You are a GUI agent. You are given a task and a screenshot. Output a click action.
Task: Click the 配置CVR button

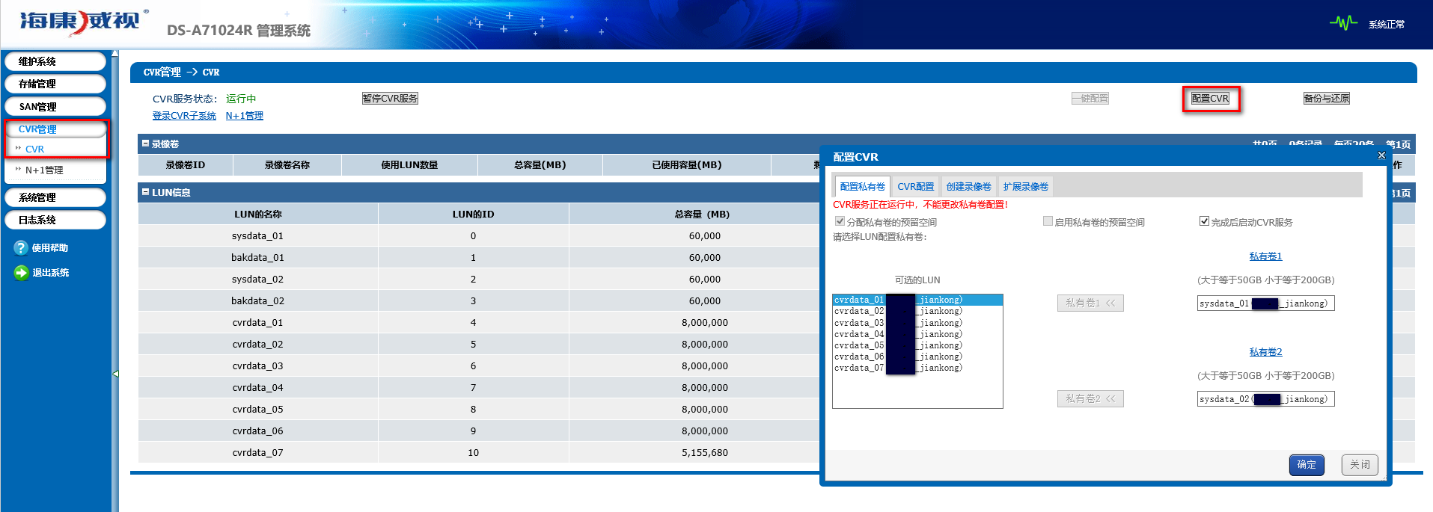click(1210, 98)
